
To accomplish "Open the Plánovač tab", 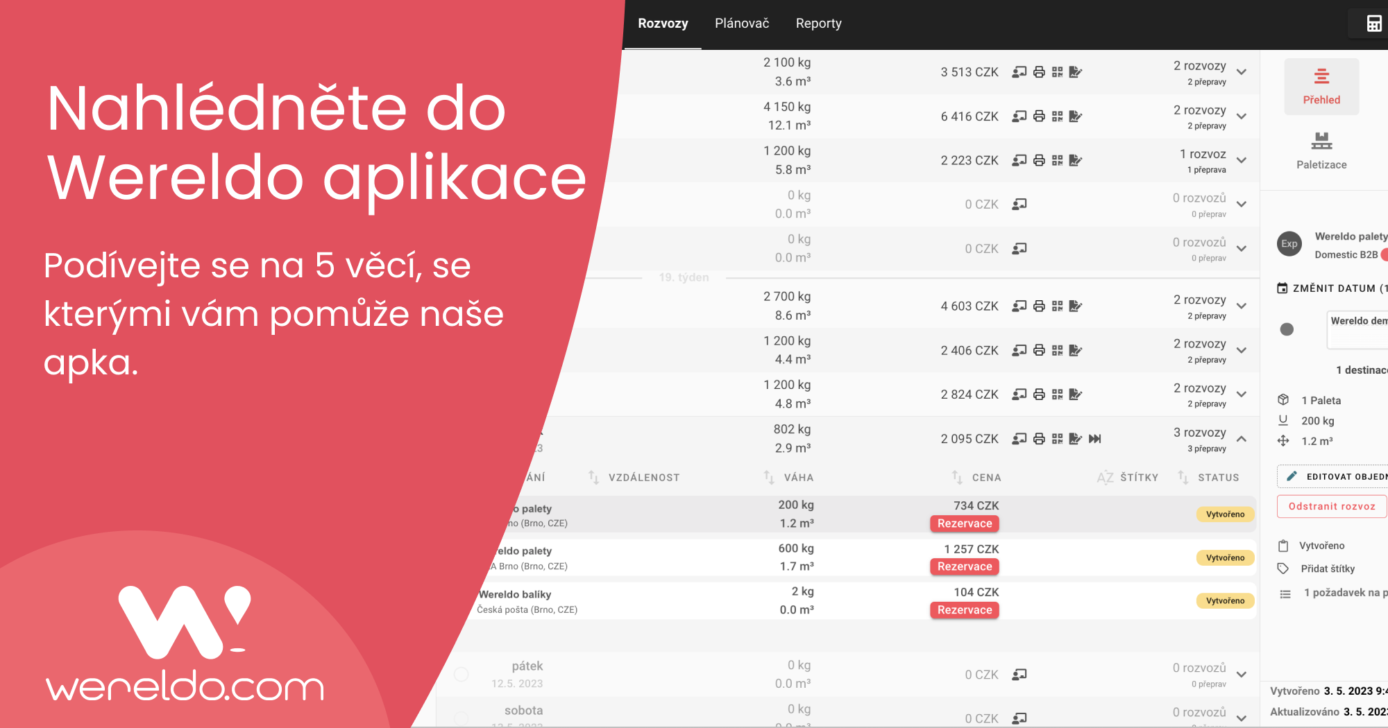I will tap(742, 24).
